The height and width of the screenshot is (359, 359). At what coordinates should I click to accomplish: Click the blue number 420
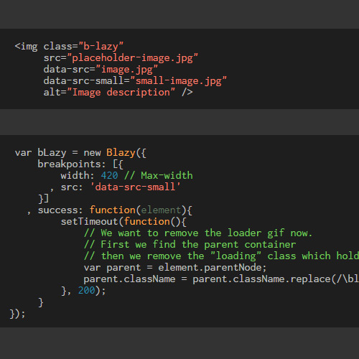coord(109,176)
